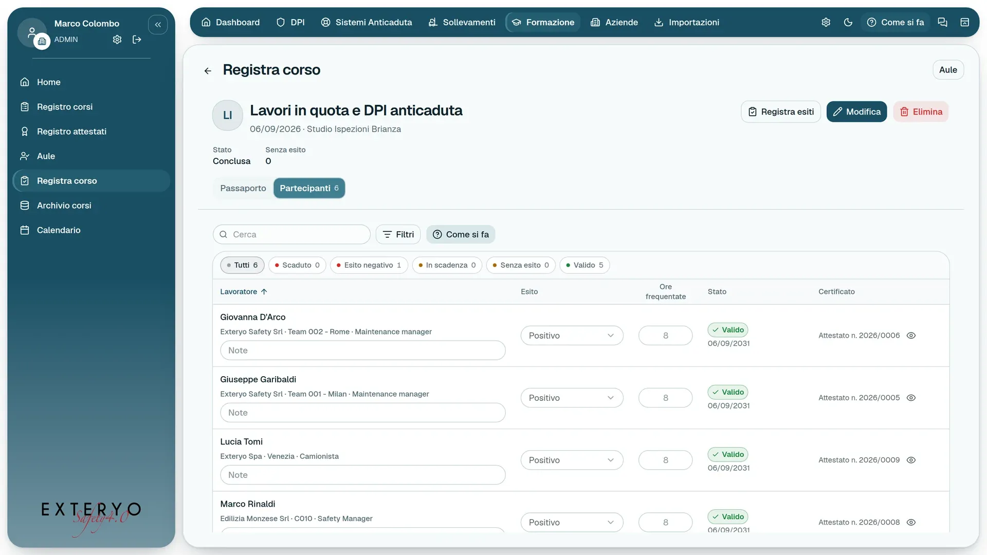Screen dimensions: 987x555
Task: Filter by the In scadenza chip
Action: [447, 265]
